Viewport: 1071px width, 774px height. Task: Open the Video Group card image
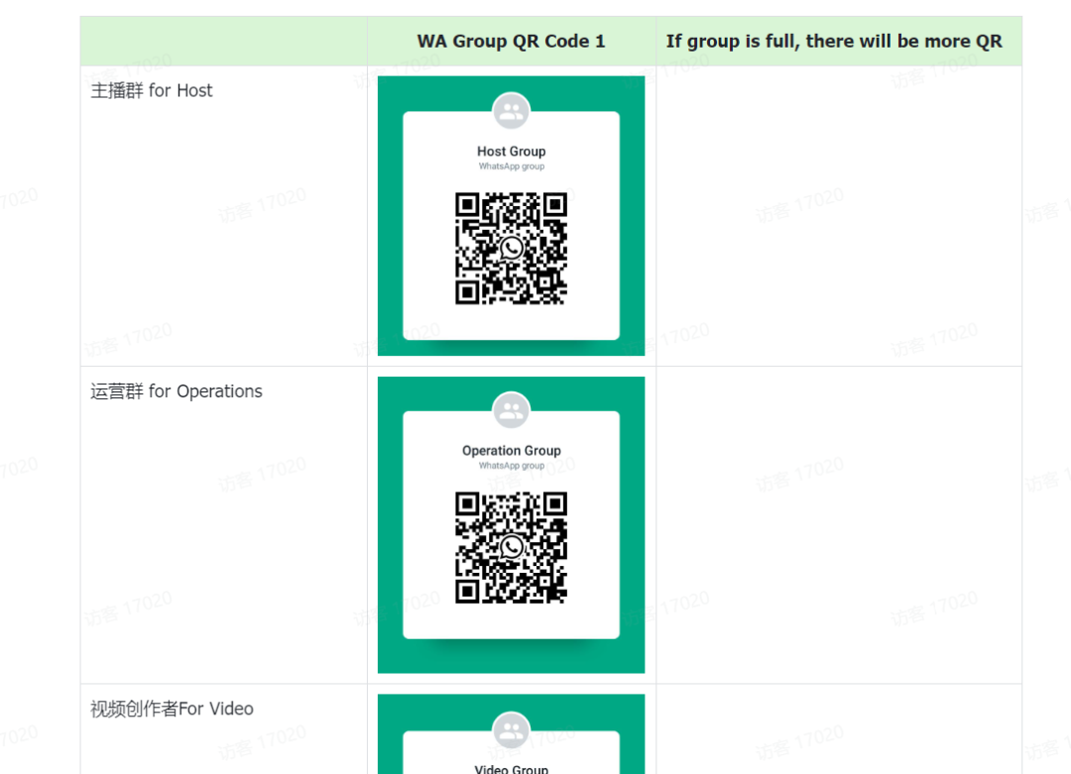[x=511, y=734]
